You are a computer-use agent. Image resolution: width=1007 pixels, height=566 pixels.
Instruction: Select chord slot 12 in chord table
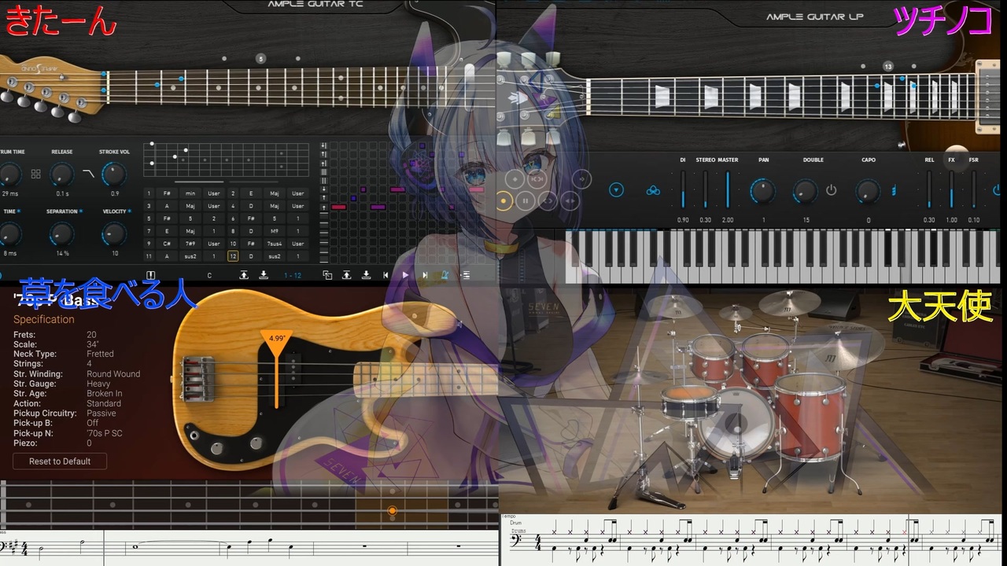(x=233, y=256)
